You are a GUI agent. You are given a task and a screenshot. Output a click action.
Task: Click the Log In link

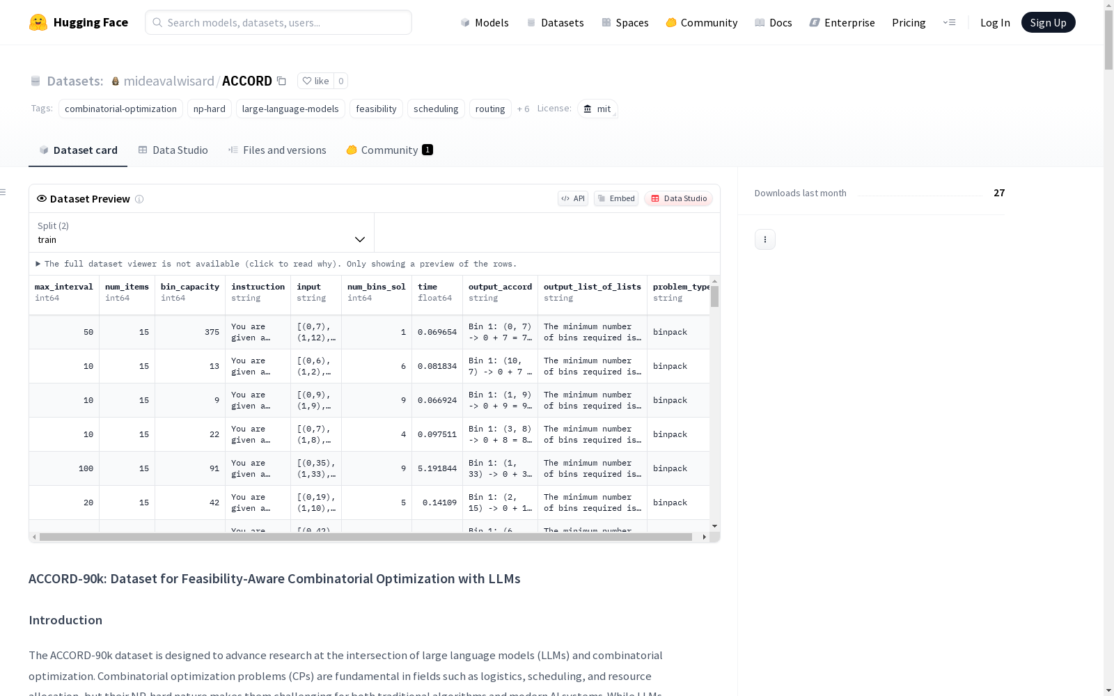point(995,22)
